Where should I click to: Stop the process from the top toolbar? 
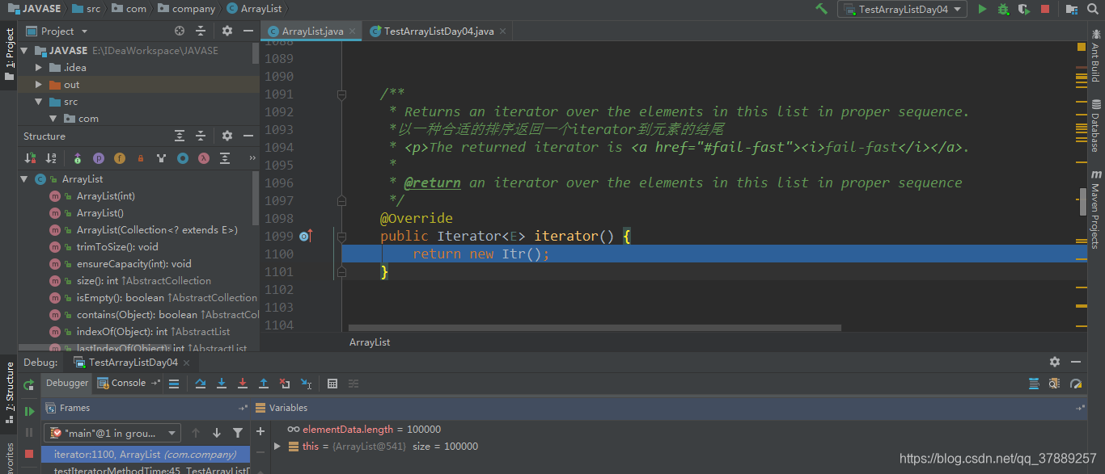click(x=1045, y=9)
